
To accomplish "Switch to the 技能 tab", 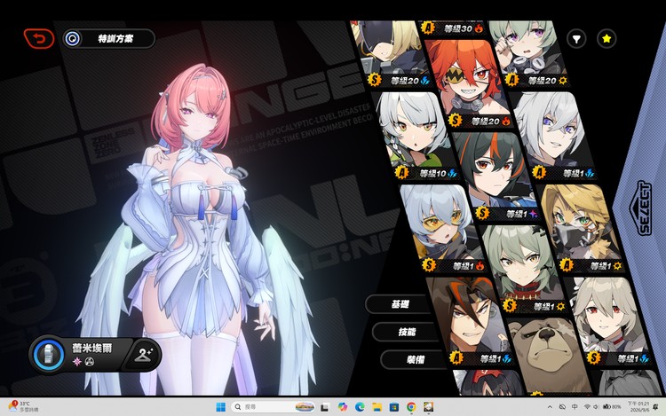I will pos(406,332).
